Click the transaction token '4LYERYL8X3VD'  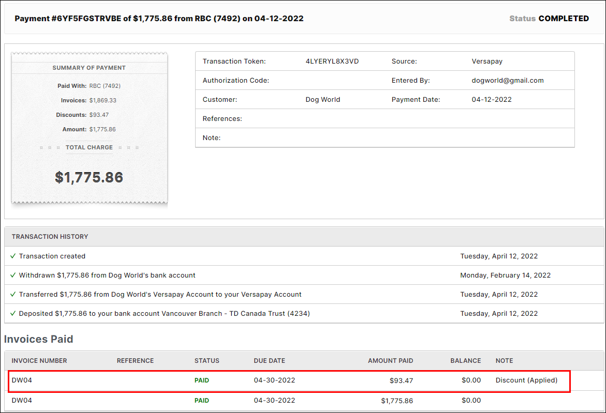332,62
